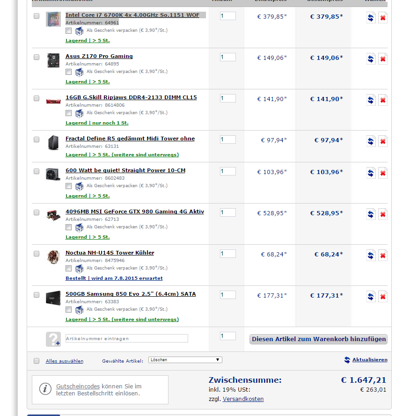Select the Noctua NH-U14S row checkbox
396x416 pixels.
pyautogui.click(x=37, y=254)
